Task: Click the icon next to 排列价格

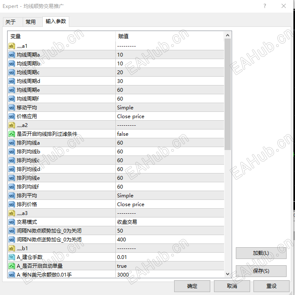Action: point(11,204)
